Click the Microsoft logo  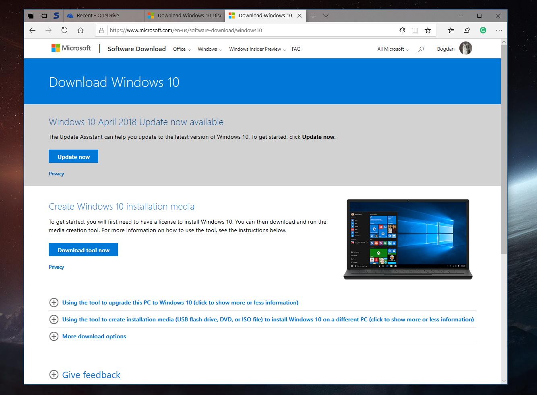point(71,48)
